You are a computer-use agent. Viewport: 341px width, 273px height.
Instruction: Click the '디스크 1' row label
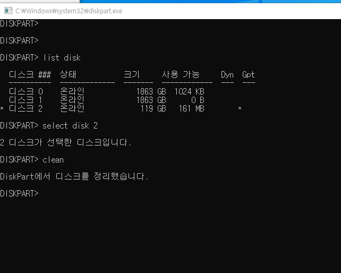(25, 100)
